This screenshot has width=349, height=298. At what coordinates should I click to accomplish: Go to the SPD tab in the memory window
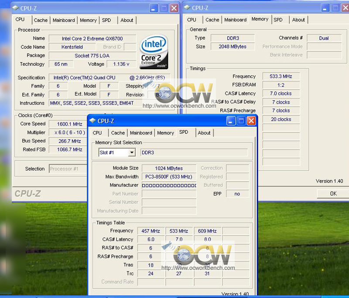(x=278, y=20)
